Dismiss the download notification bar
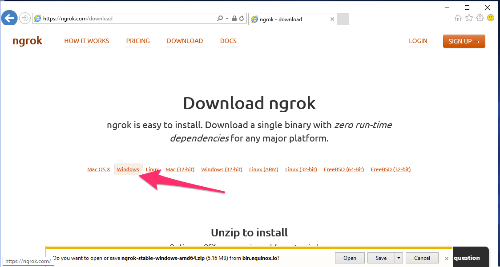500x267 pixels. coord(447,259)
